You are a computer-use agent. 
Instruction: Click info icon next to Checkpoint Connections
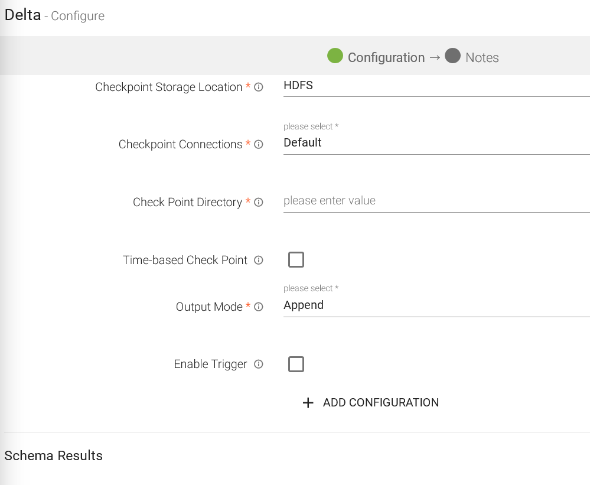tap(258, 144)
